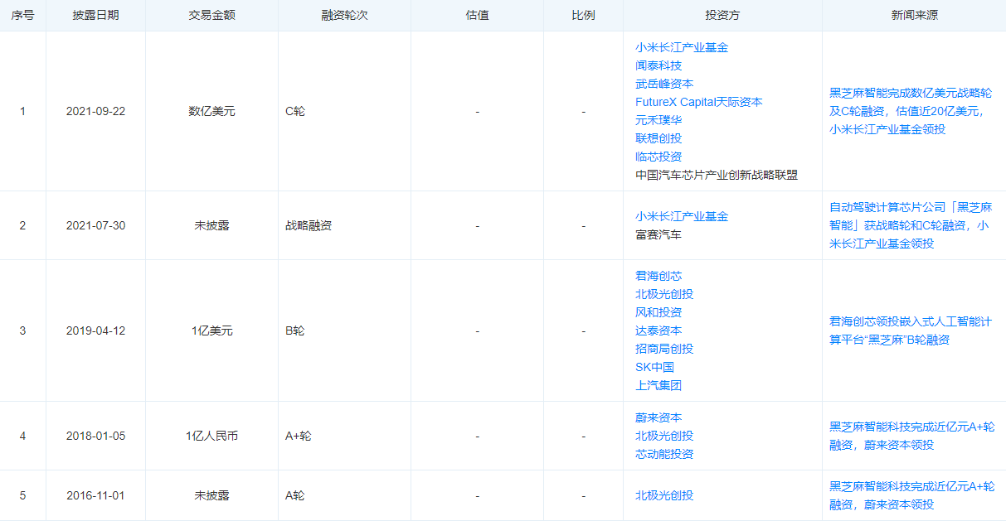This screenshot has width=1006, height=521.
Task: Open the SK中国 investor link
Action: 654,367
